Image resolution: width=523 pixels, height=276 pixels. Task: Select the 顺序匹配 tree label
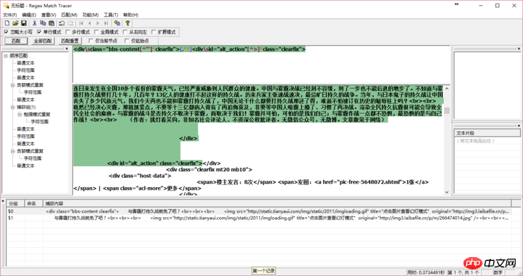tap(19, 56)
